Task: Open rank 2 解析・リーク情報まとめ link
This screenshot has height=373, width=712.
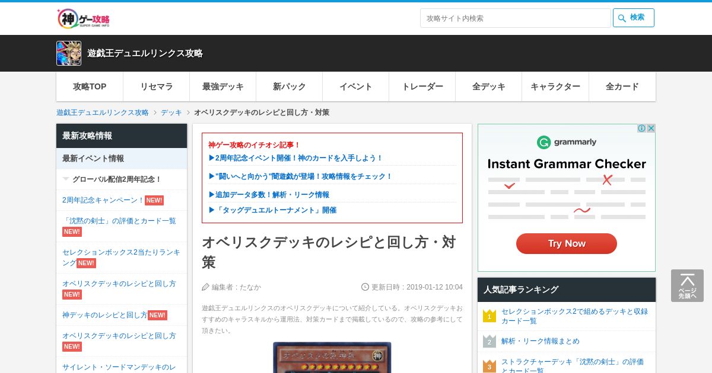Action: (541, 341)
